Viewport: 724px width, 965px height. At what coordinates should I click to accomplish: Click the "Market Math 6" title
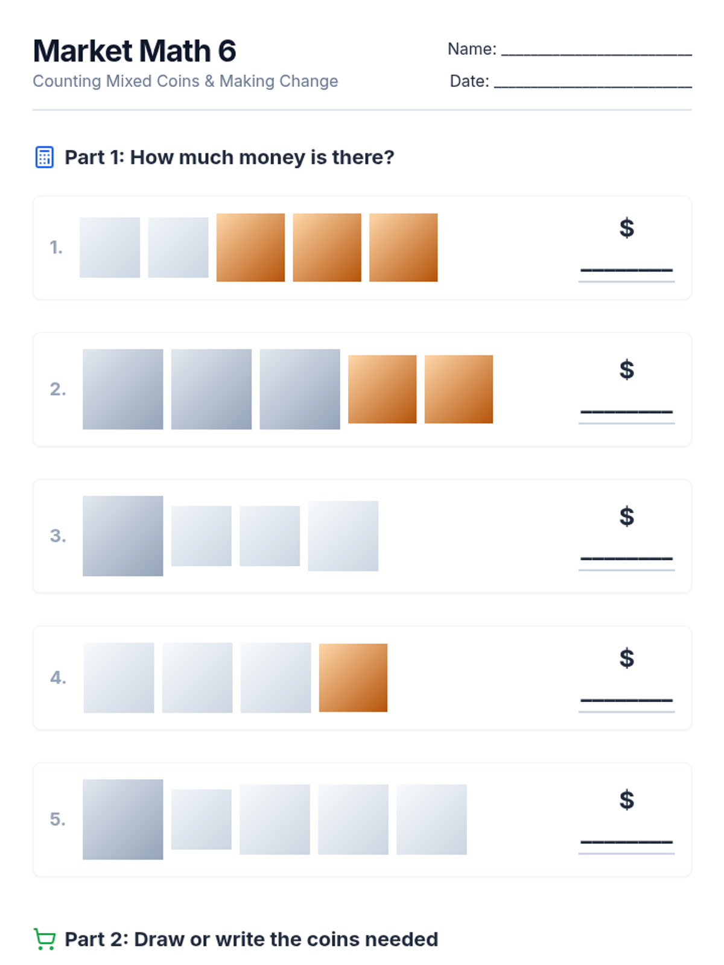135,51
